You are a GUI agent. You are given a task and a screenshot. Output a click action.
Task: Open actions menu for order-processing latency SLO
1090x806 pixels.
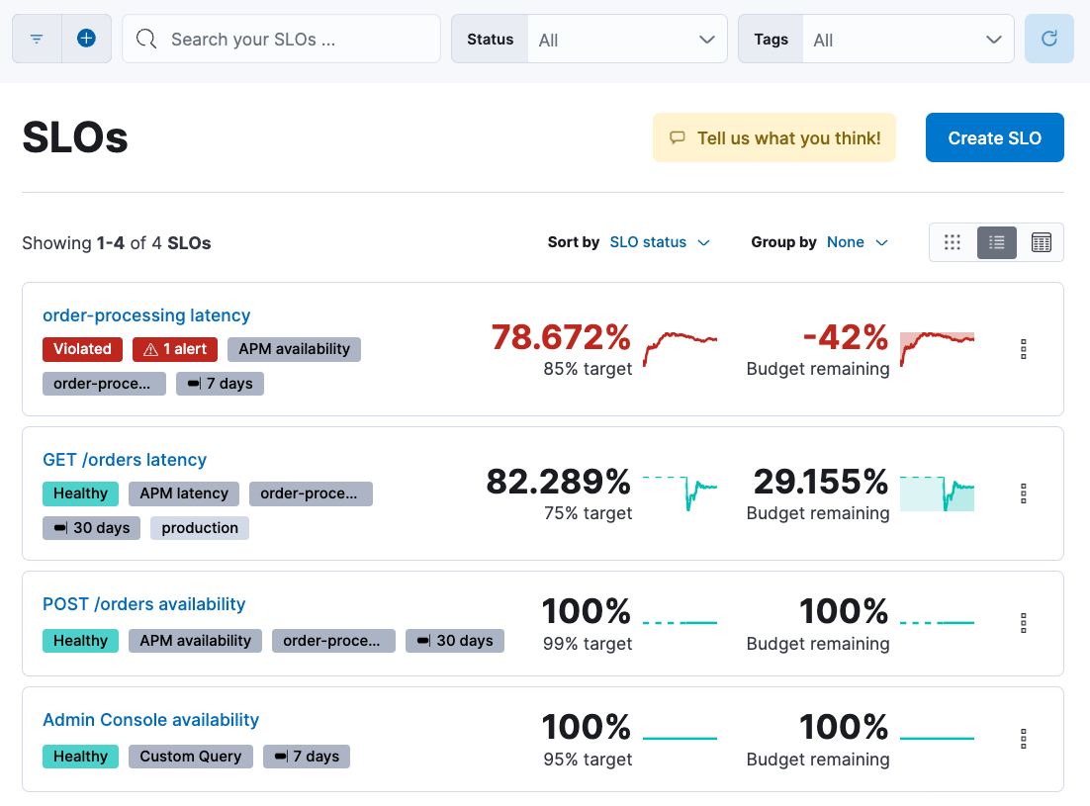pos(1023,349)
